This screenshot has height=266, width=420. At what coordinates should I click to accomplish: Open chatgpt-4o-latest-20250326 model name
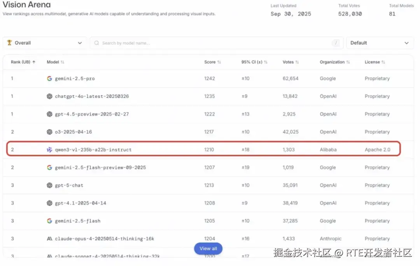92,96
